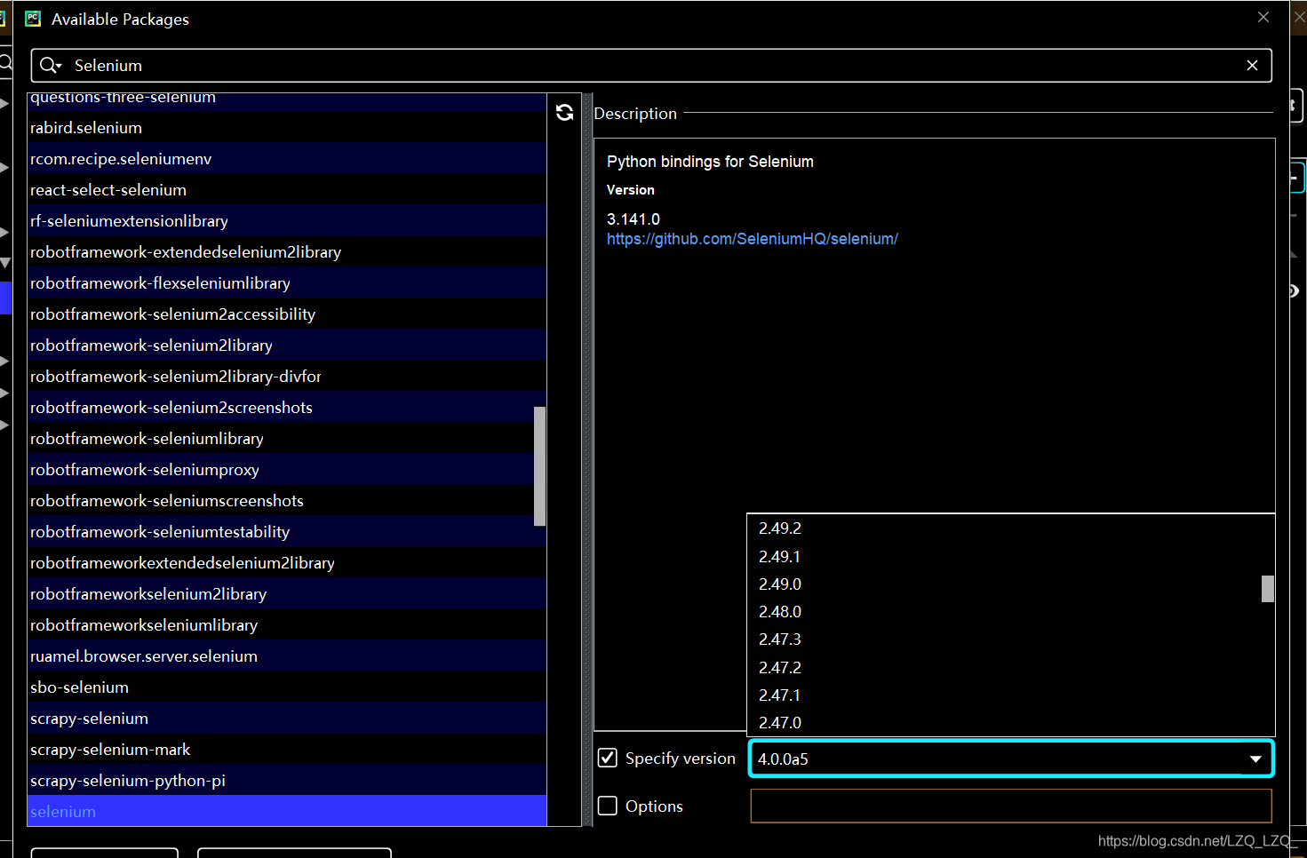
Task: Select robotframeworkextendedselenium2library package
Action: click(x=287, y=562)
